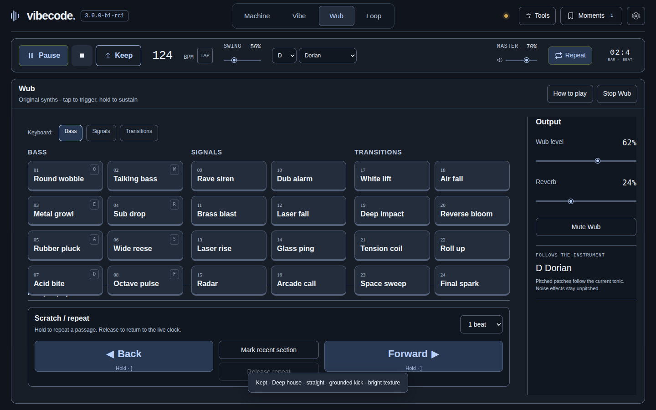This screenshot has height=410, width=656.
Task: Trigger the Final spark pad
Action: [x=472, y=281]
